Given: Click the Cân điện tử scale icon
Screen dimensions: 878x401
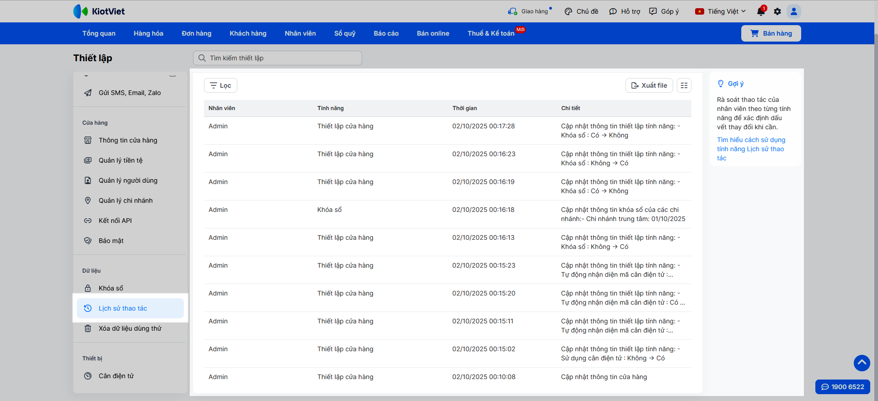Looking at the screenshot, I should [88, 376].
